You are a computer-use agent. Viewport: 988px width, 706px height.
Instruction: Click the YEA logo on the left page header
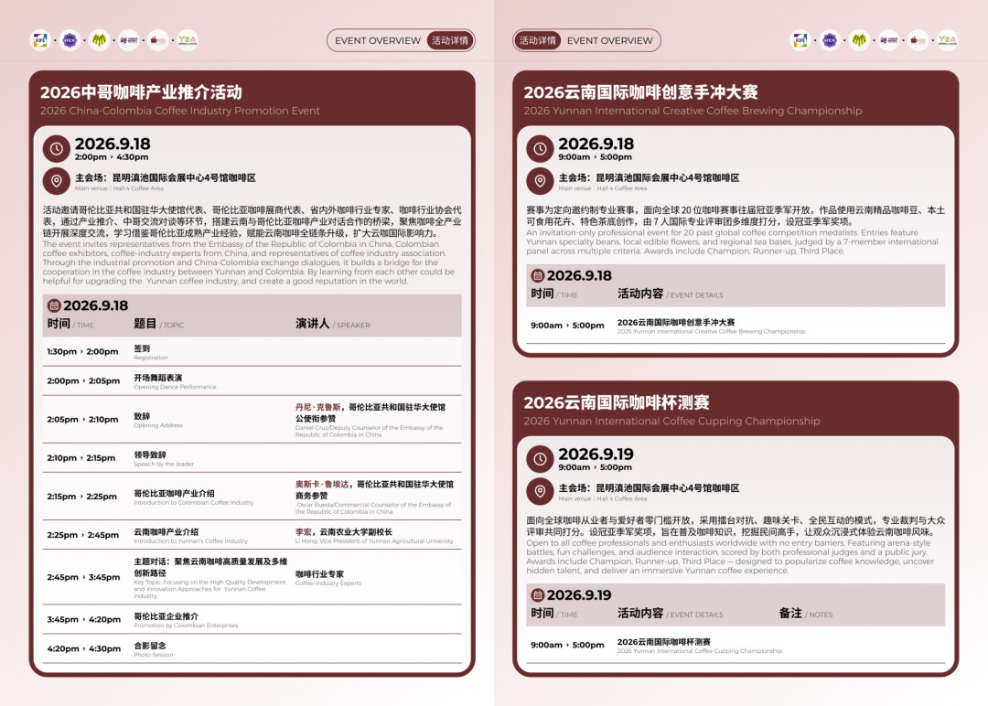pyautogui.click(x=188, y=40)
